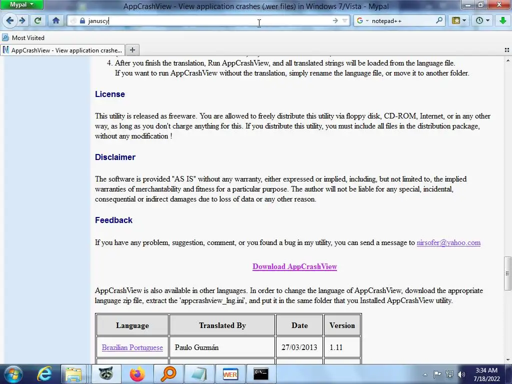Click the scrollbar down arrow
Viewport: 512px width, 384px height.
[507, 360]
